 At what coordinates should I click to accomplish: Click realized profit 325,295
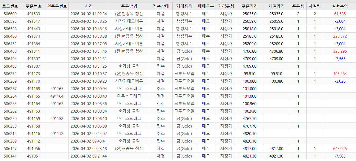340,51
